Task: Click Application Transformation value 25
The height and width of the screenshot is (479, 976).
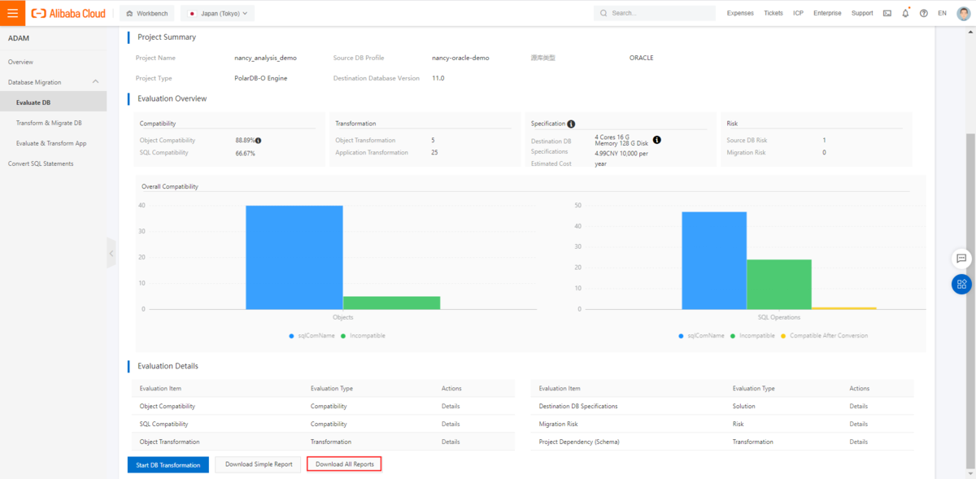Action: (x=434, y=153)
